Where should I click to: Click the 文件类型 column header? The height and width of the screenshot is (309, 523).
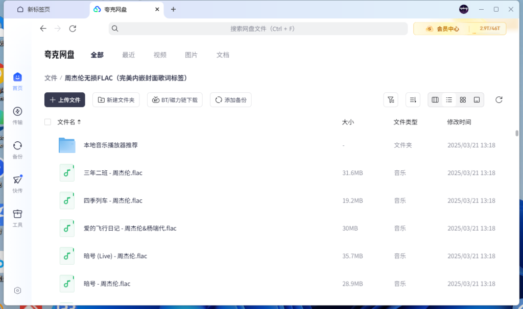[x=405, y=122]
